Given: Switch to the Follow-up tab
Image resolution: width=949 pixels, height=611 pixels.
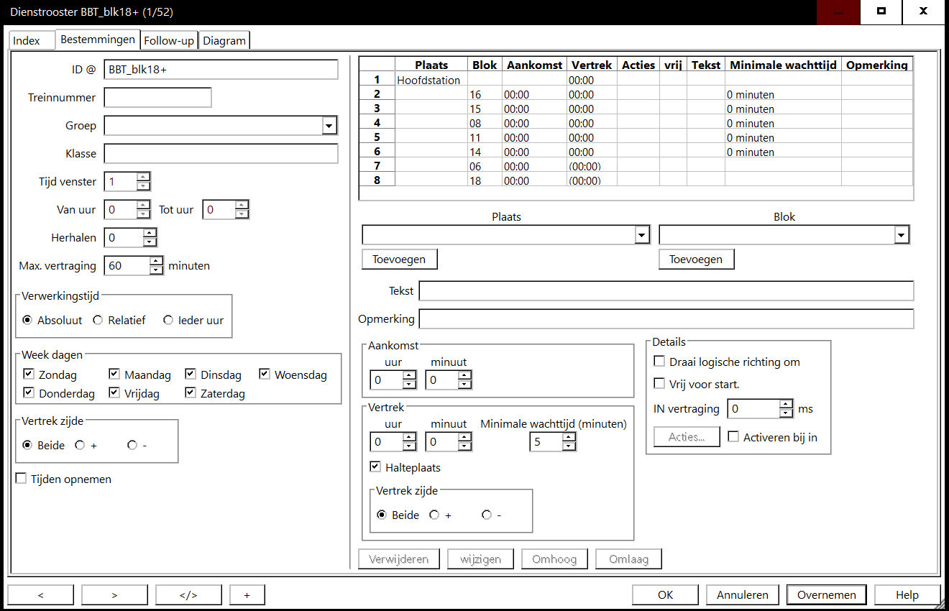Looking at the screenshot, I should click(x=169, y=40).
